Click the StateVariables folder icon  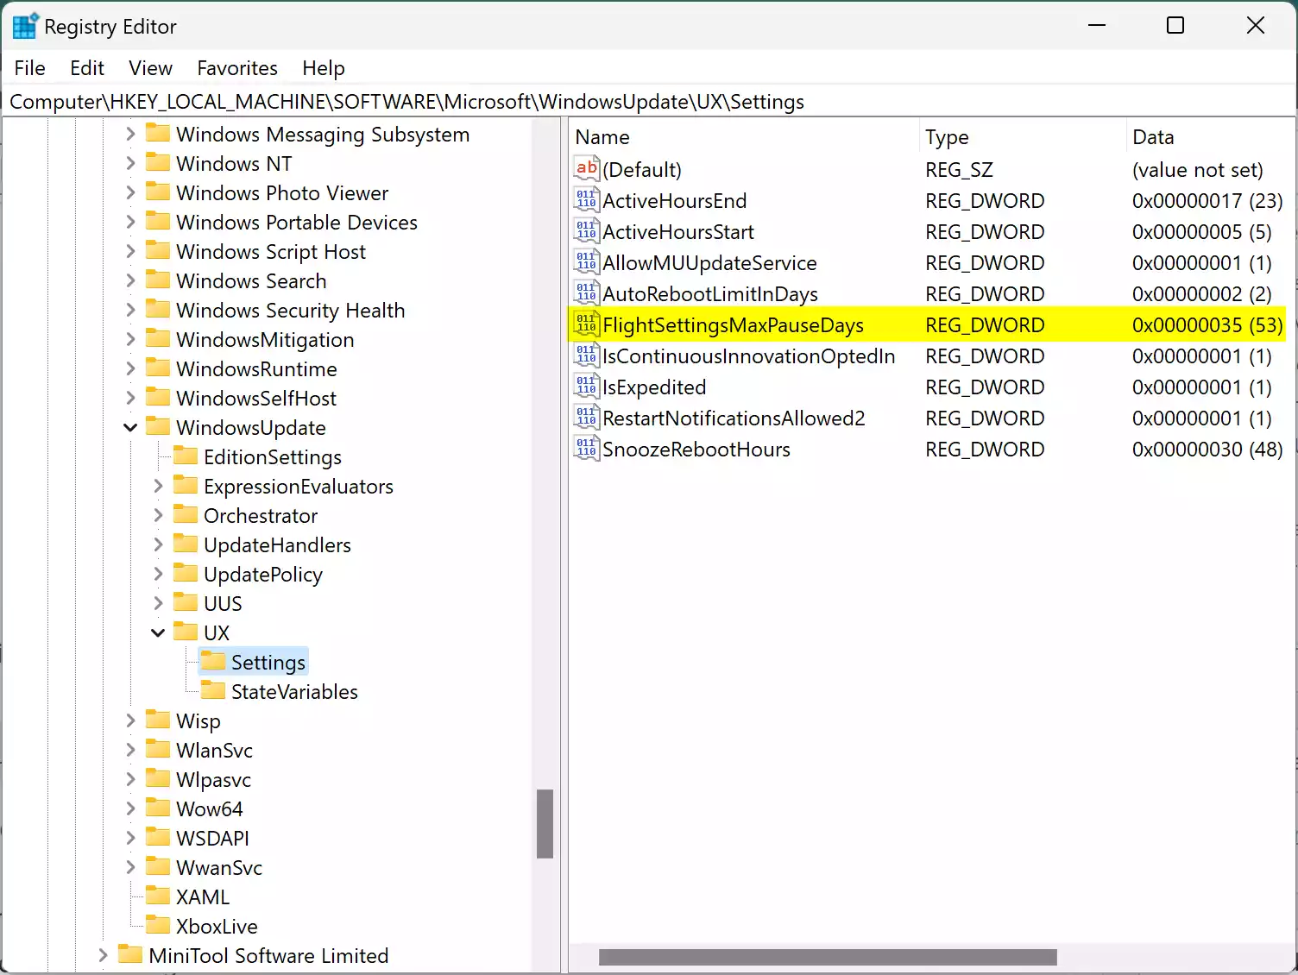pyautogui.click(x=213, y=690)
